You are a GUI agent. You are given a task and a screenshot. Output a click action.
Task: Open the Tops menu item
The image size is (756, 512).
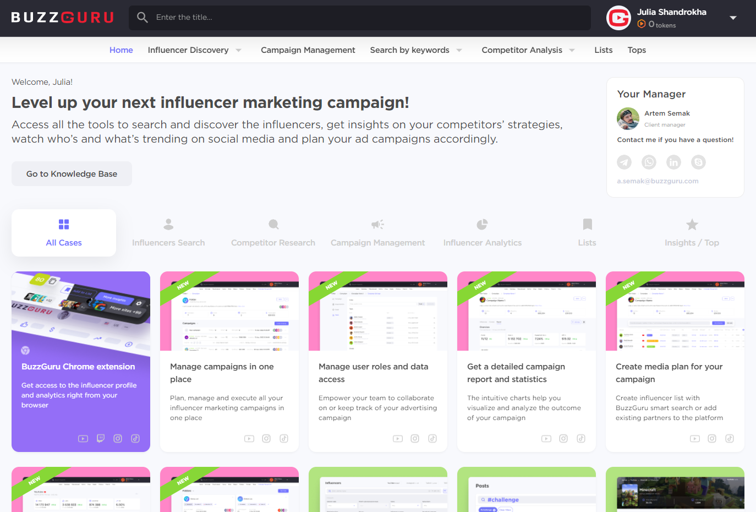click(637, 50)
